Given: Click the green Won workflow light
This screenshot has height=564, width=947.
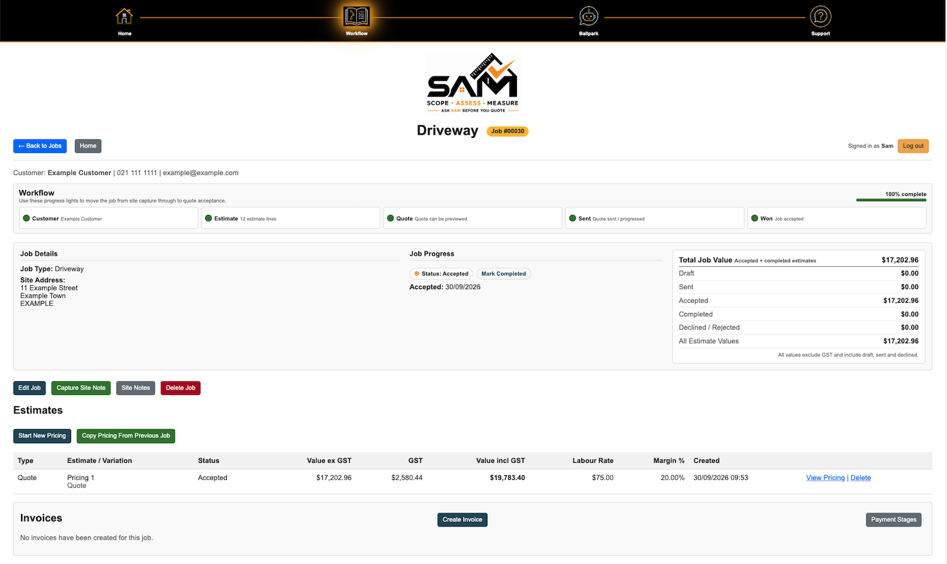Looking at the screenshot, I should (x=755, y=218).
